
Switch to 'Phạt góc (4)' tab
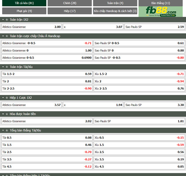[x=24, y=11]
